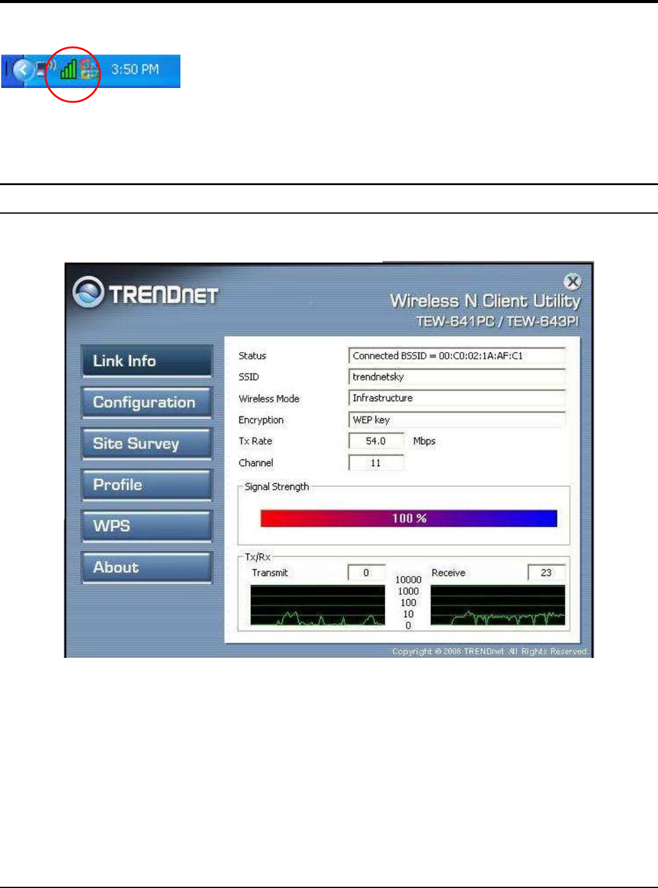This screenshot has height=888, width=658.
Task: Open the About section
Action: coord(148,567)
